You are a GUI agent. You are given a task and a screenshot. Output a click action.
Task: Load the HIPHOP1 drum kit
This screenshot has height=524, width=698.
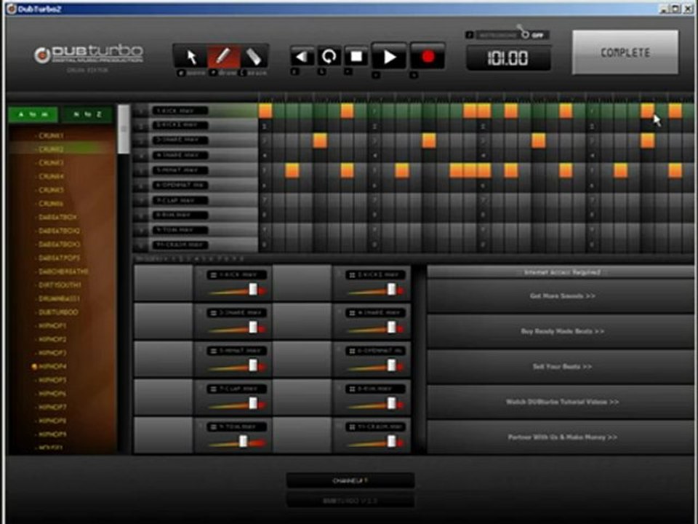coord(52,326)
